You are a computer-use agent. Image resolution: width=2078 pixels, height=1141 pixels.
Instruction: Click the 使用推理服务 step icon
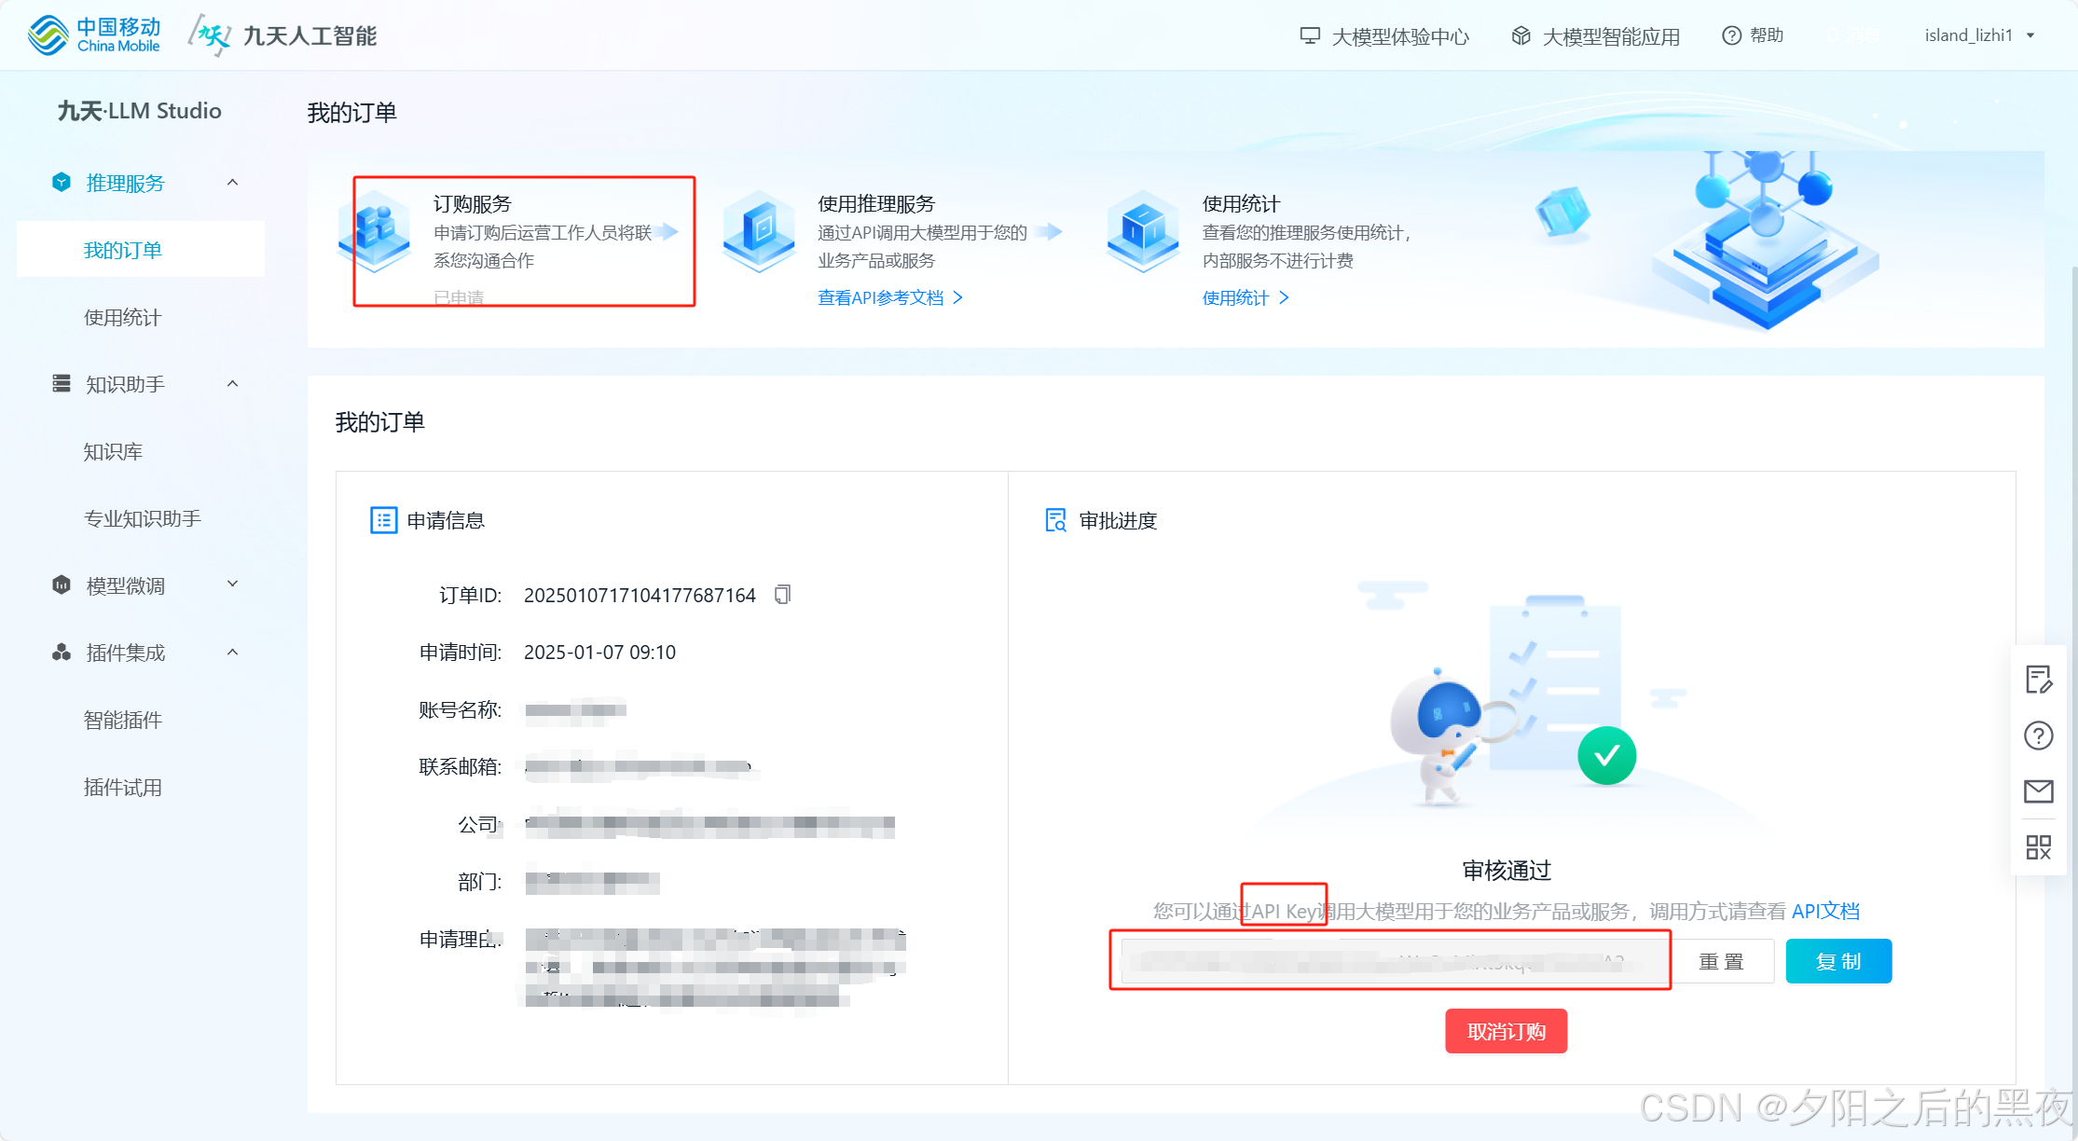[x=759, y=231]
